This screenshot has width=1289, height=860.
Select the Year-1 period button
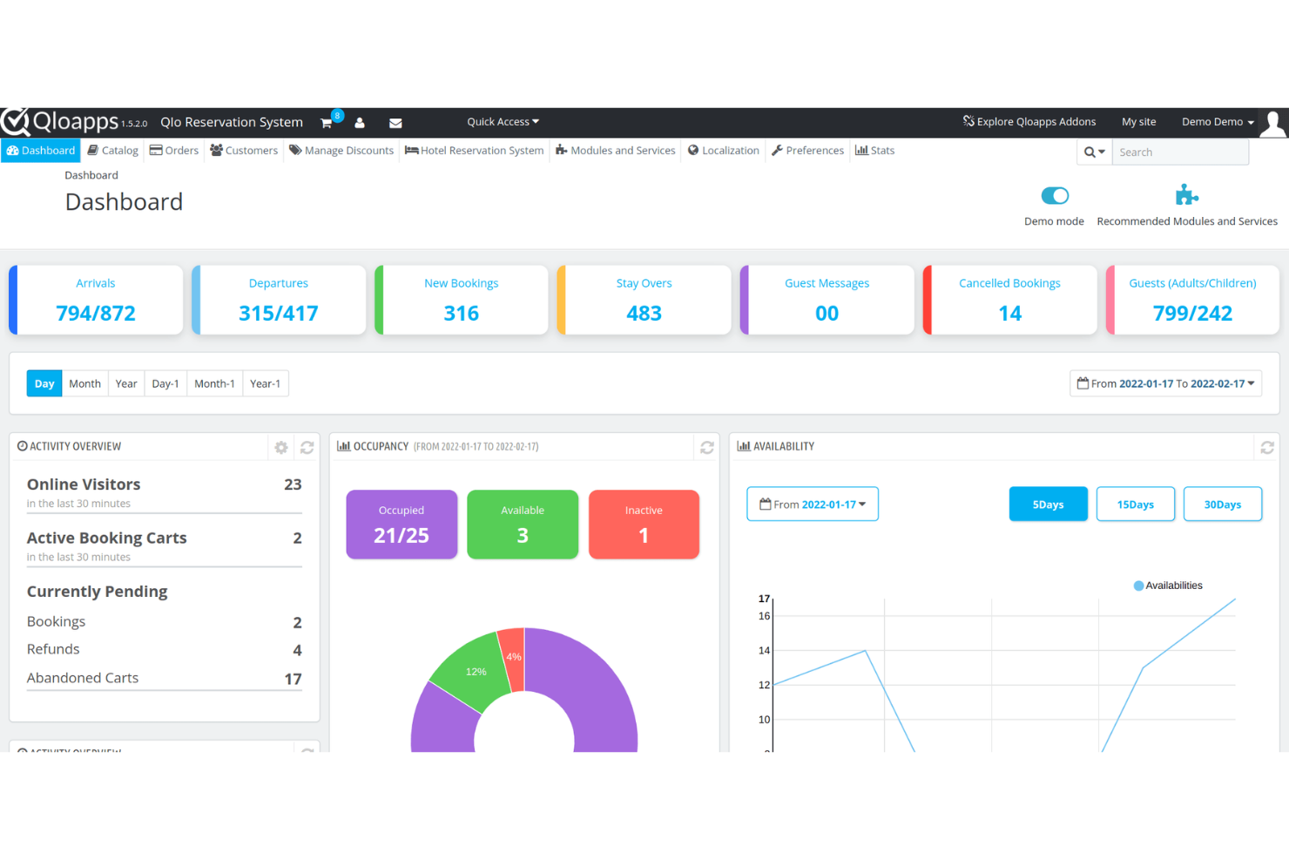[266, 383]
